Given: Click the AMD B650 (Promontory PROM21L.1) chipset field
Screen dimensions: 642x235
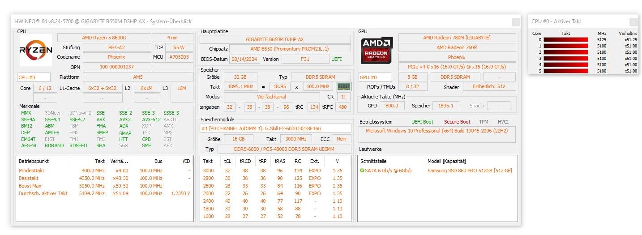Looking at the screenshot, I should pos(290,49).
